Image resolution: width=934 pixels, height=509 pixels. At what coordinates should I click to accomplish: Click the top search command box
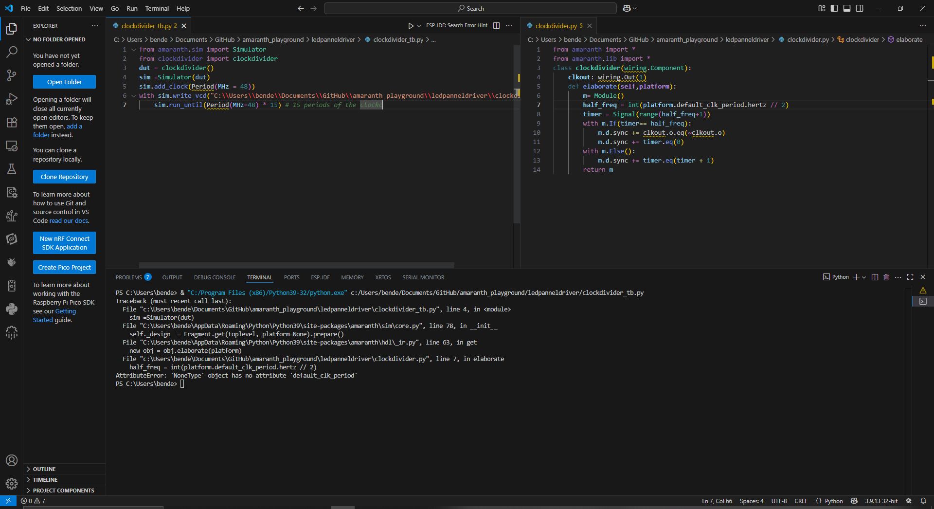(470, 8)
